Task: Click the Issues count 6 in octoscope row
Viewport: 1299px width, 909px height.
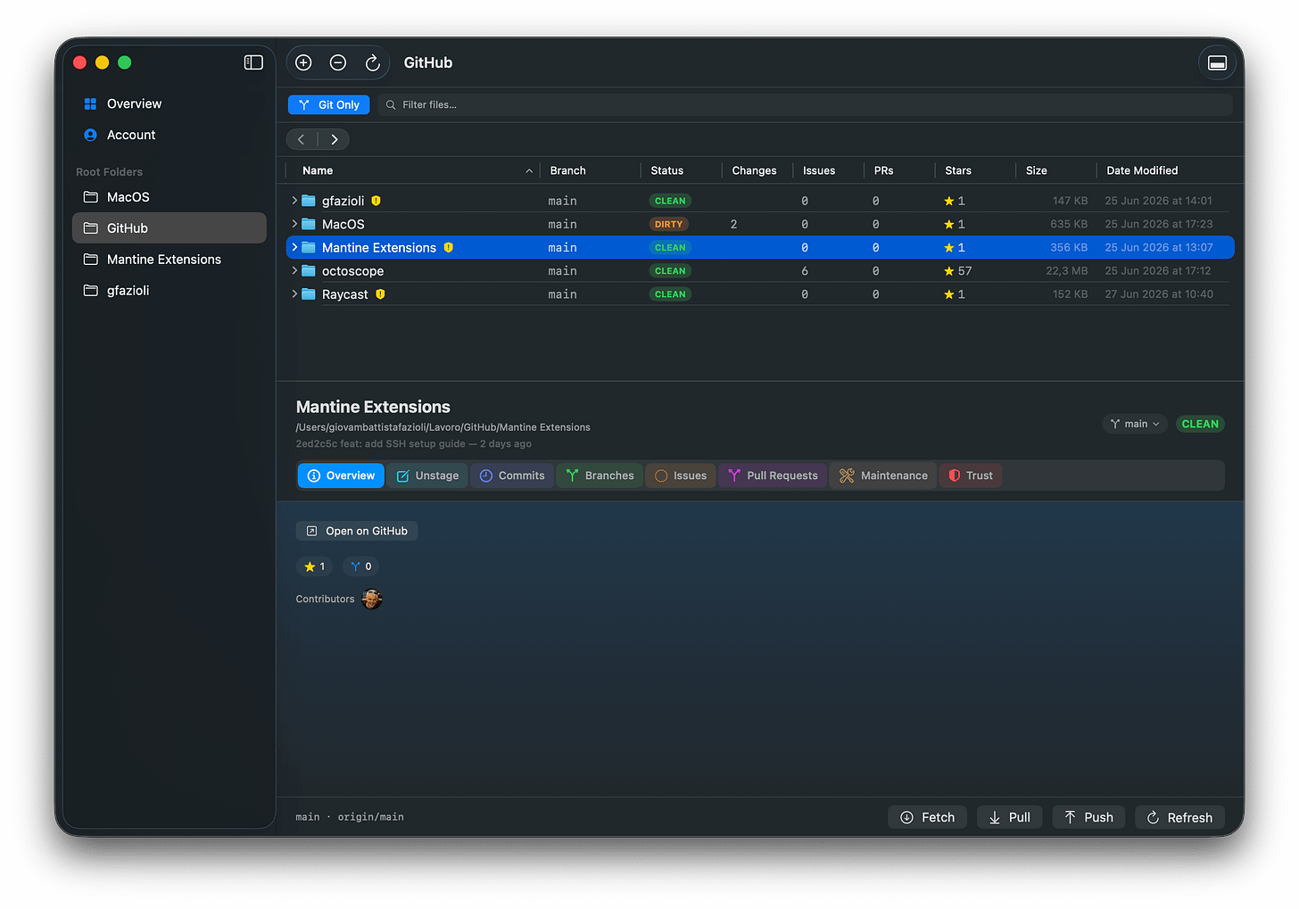Action: [x=805, y=270]
